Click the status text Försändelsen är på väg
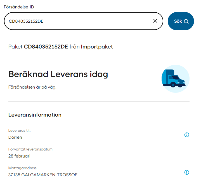 click(x=32, y=87)
